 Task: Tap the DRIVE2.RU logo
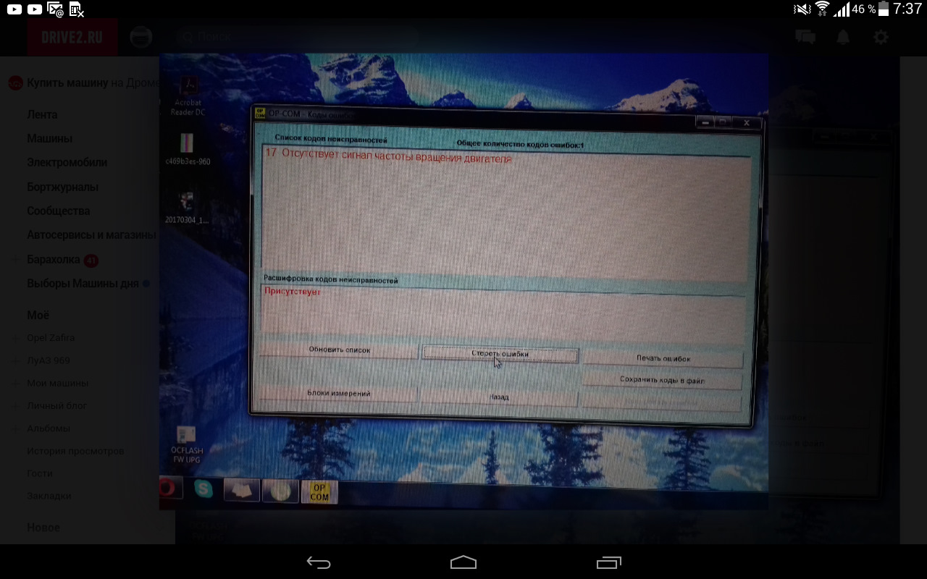pos(72,38)
